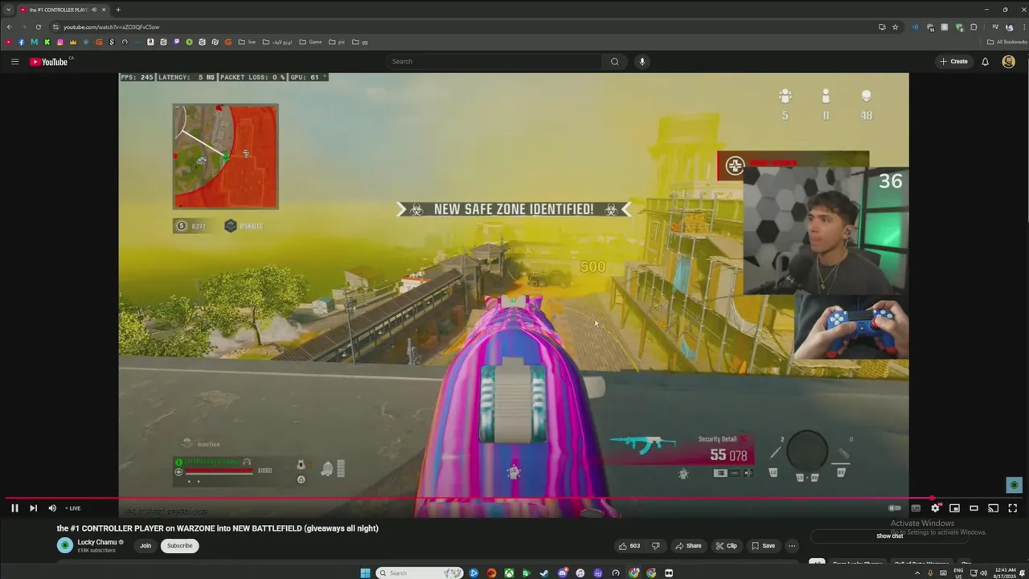Start voice search with the microphone
This screenshot has height=579, width=1029.
tap(642, 61)
